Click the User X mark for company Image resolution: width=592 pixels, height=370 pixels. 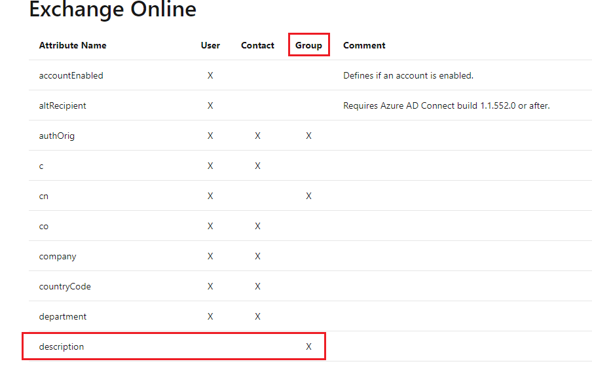pos(210,256)
